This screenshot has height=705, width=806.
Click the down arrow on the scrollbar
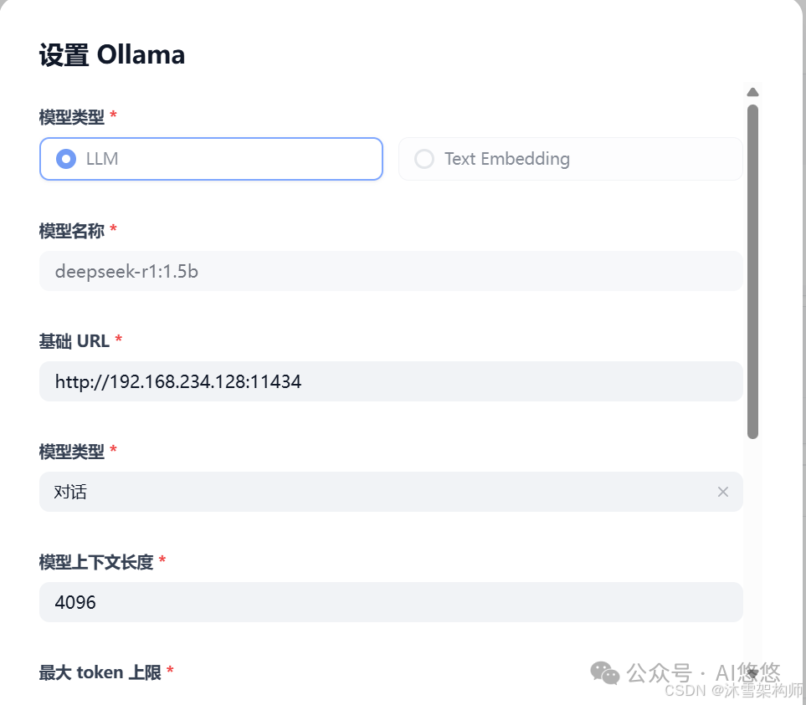752,673
